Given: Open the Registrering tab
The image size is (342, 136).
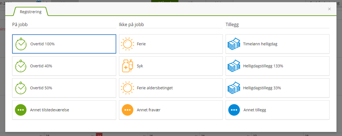Looking at the screenshot, I should [x=30, y=12].
